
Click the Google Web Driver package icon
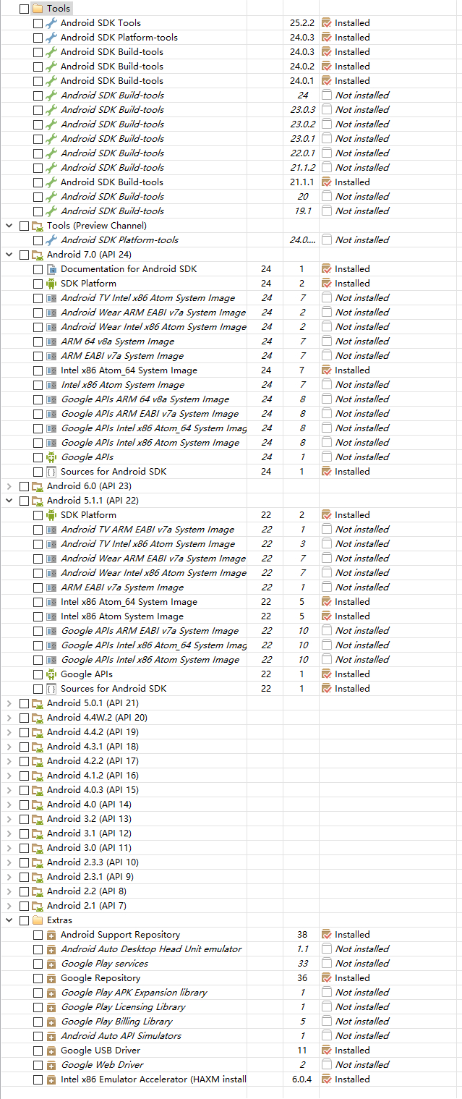51,1065
